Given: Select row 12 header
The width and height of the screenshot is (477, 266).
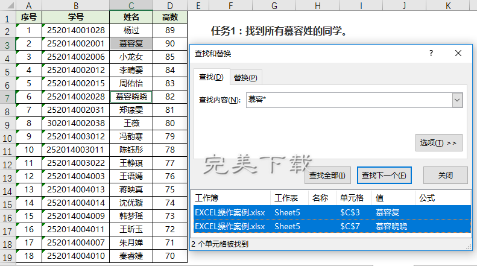Looking at the screenshot, I should [x=8, y=165].
